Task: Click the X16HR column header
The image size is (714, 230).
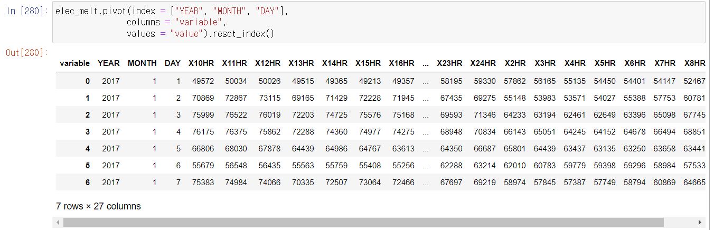Action: (x=402, y=63)
